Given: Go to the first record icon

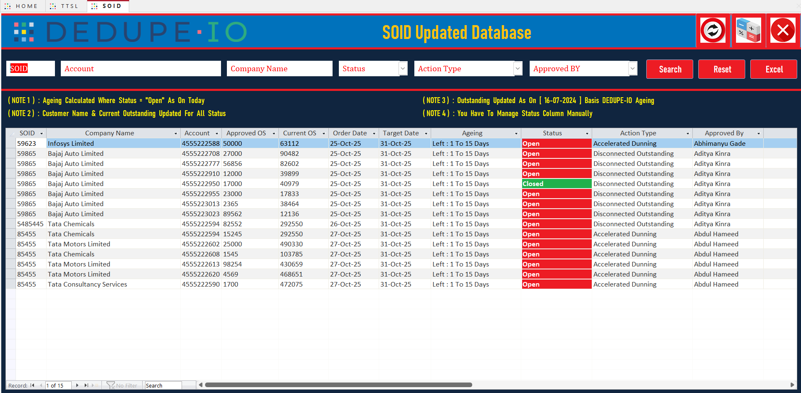Looking at the screenshot, I should click(31, 385).
